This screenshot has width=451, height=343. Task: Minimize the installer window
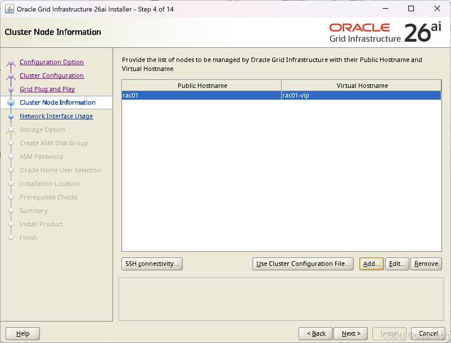pos(386,9)
